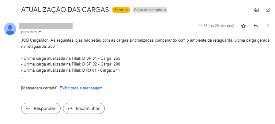Click the yellow "Externa" tag
This screenshot has width=275, height=124.
pyautogui.click(x=121, y=10)
